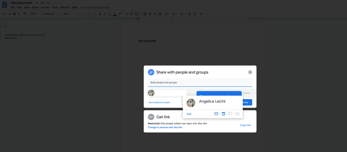Open the highlight color picker

(x=120, y=14)
